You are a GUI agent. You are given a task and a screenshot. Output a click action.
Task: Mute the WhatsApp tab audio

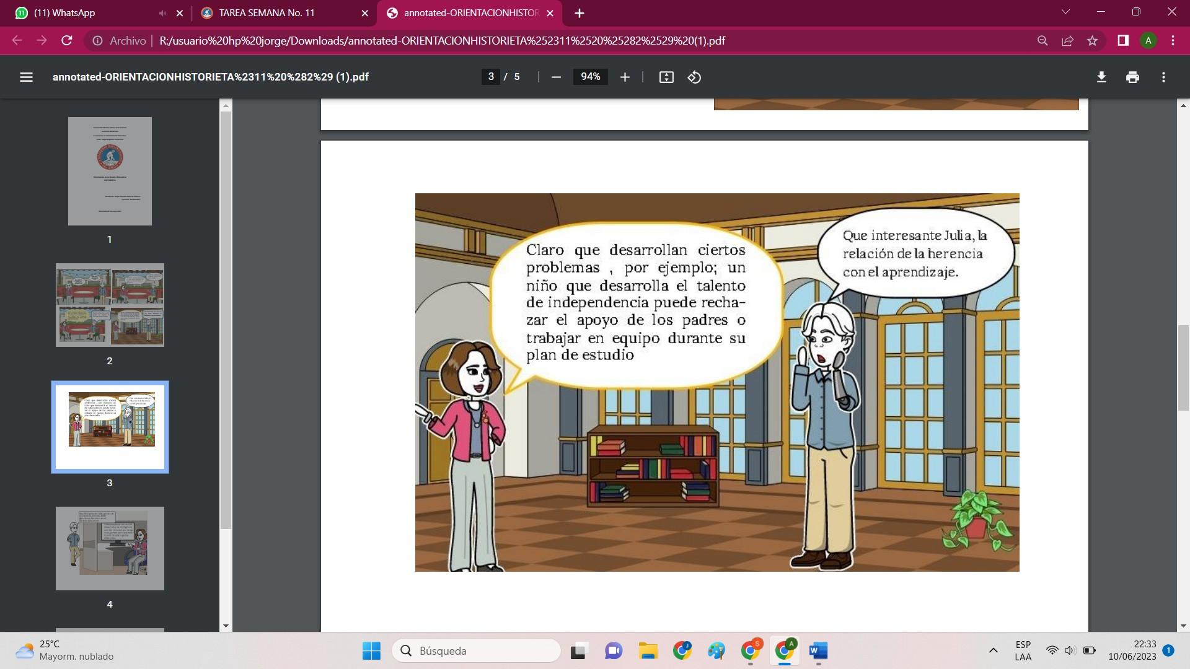point(162,13)
